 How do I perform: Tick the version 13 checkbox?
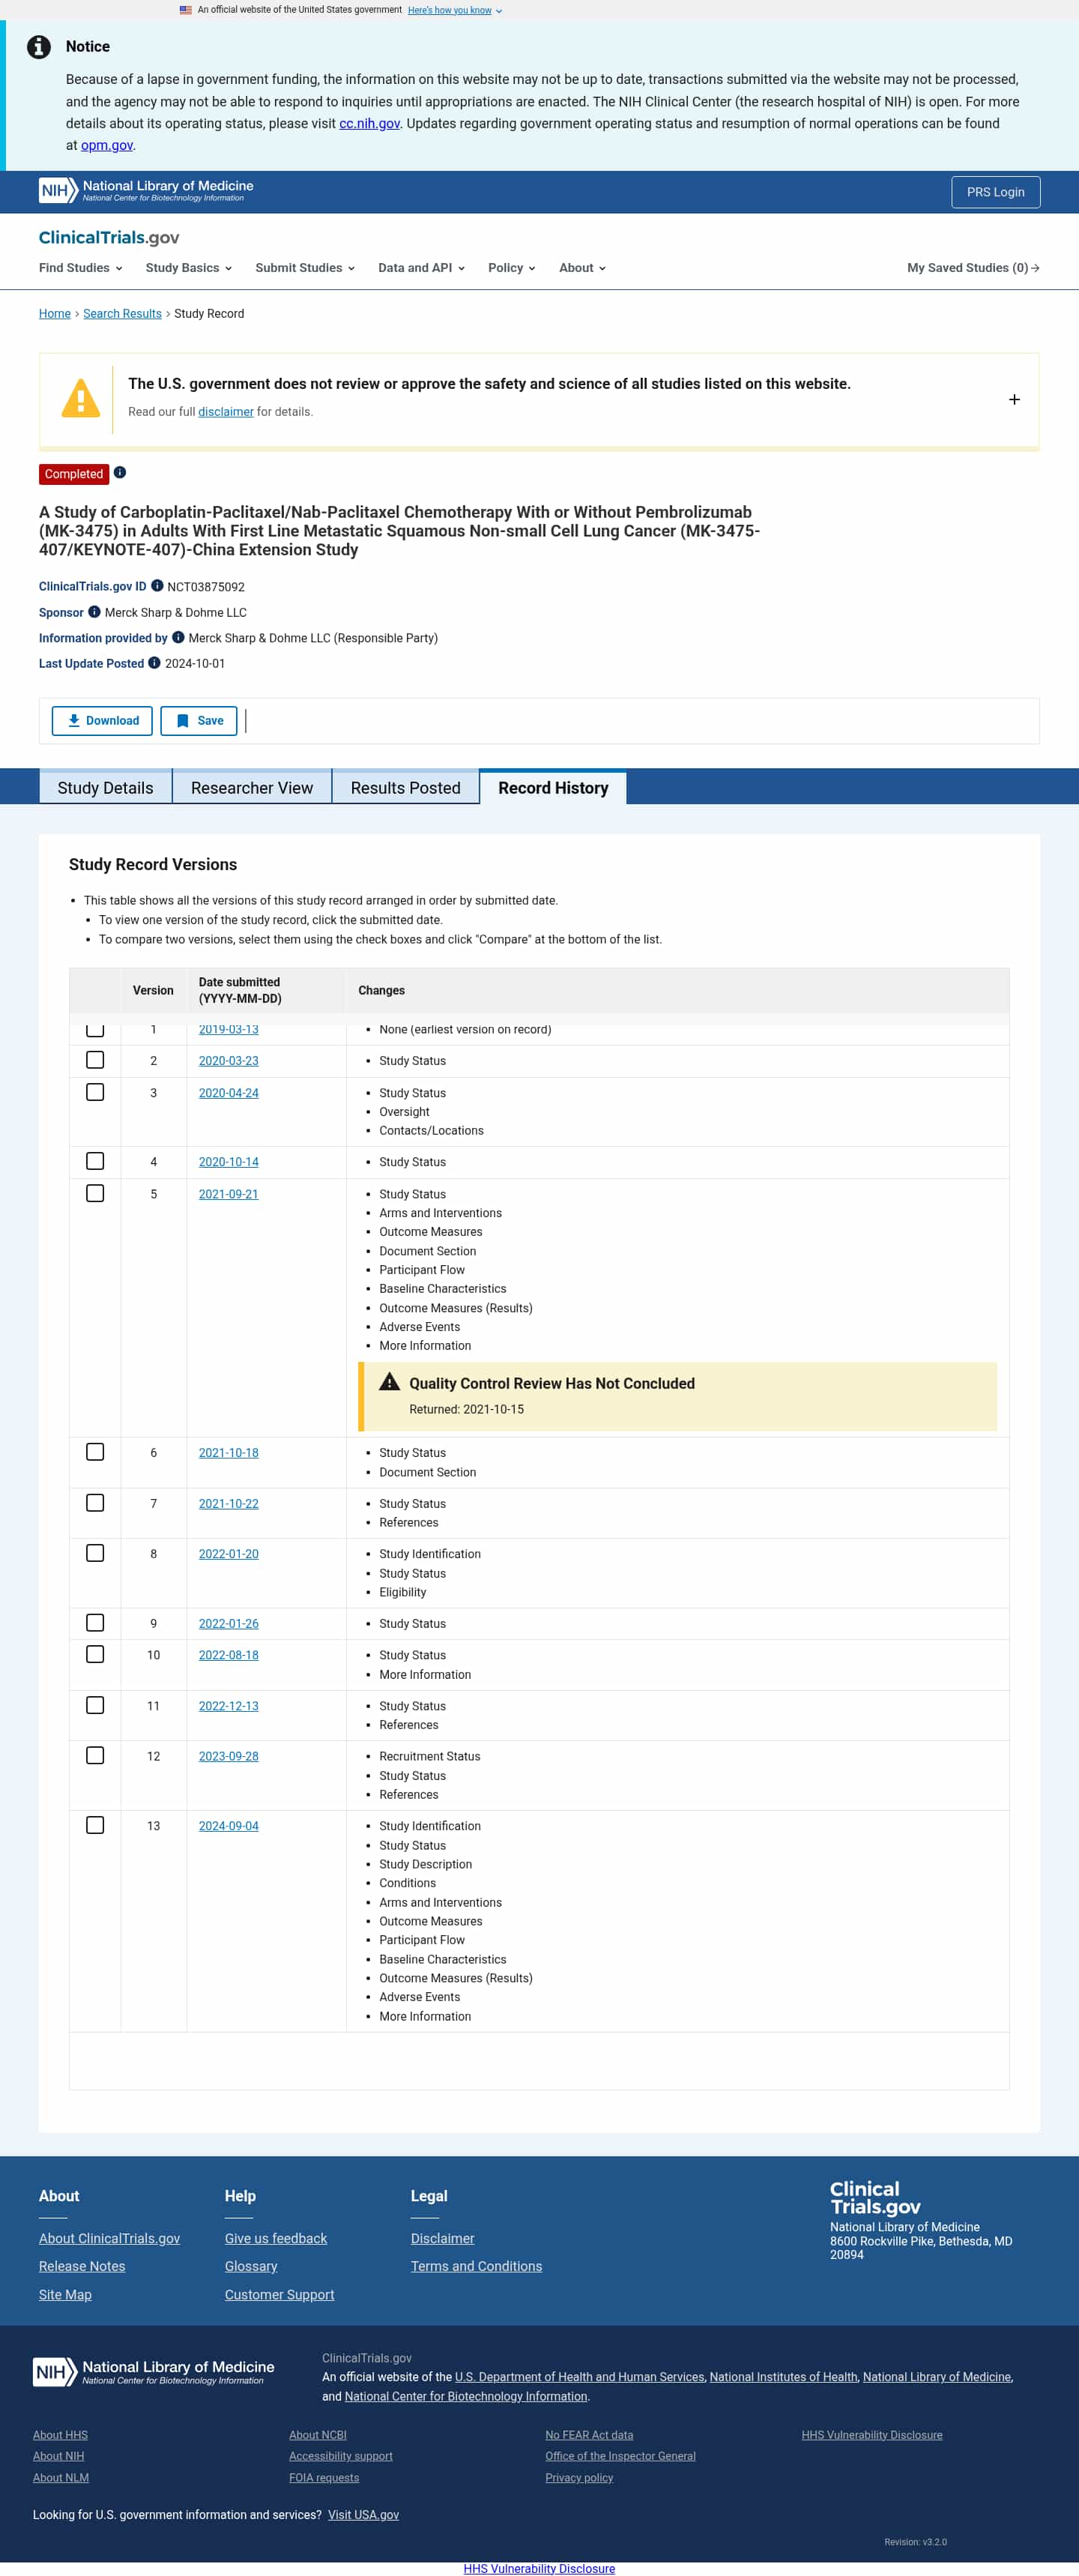point(95,1825)
